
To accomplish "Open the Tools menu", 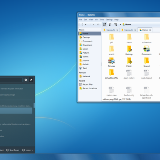I will (102, 20).
